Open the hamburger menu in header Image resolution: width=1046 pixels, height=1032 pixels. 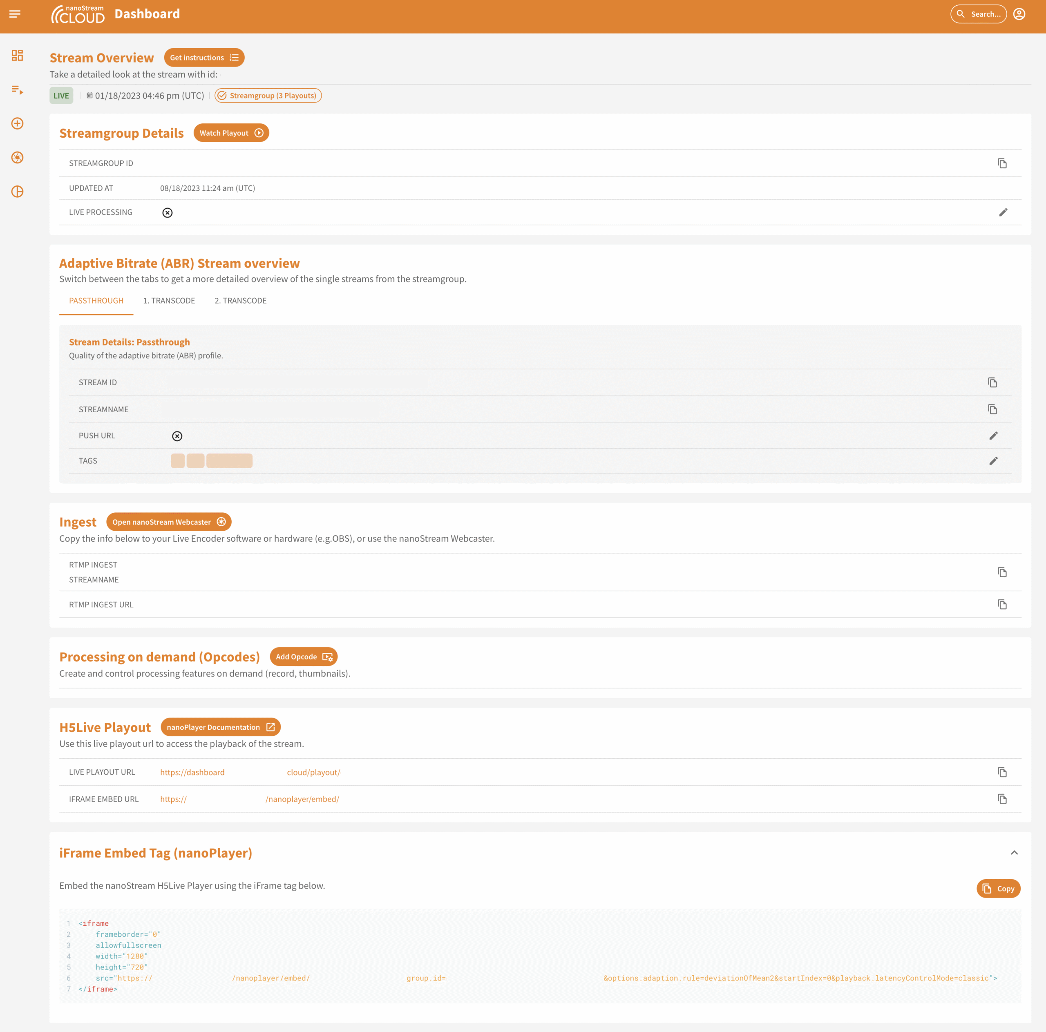(x=15, y=14)
